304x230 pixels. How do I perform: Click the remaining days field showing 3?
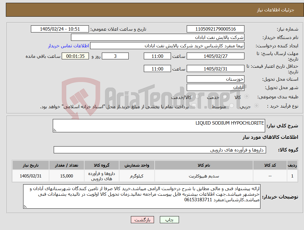(115, 56)
